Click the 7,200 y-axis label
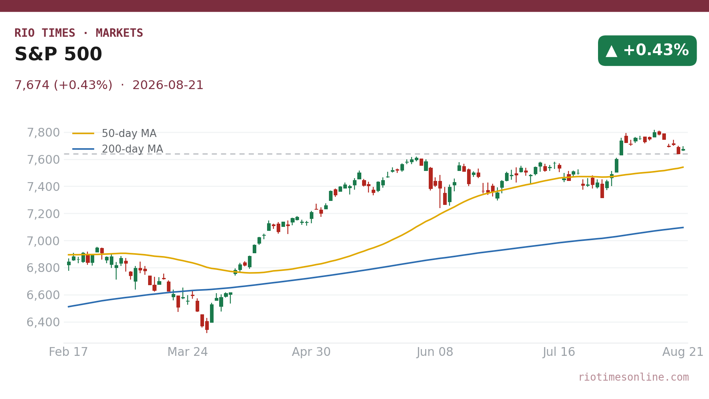 point(43,214)
